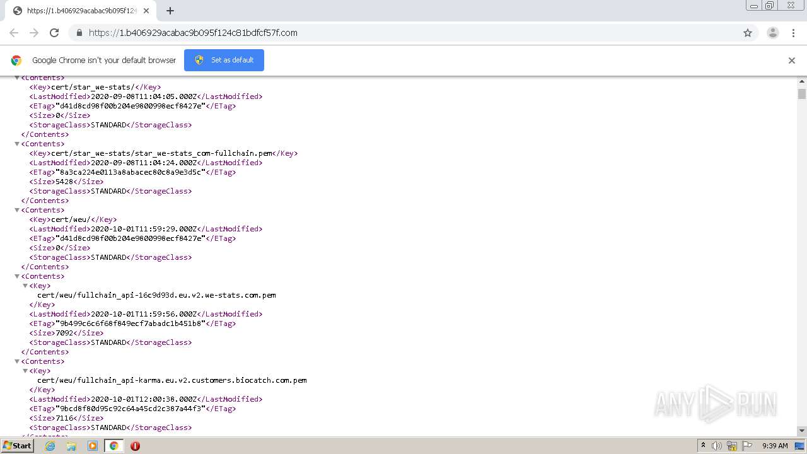Open the Chrome profile avatar menu
This screenshot has width=807, height=454.
click(x=772, y=33)
